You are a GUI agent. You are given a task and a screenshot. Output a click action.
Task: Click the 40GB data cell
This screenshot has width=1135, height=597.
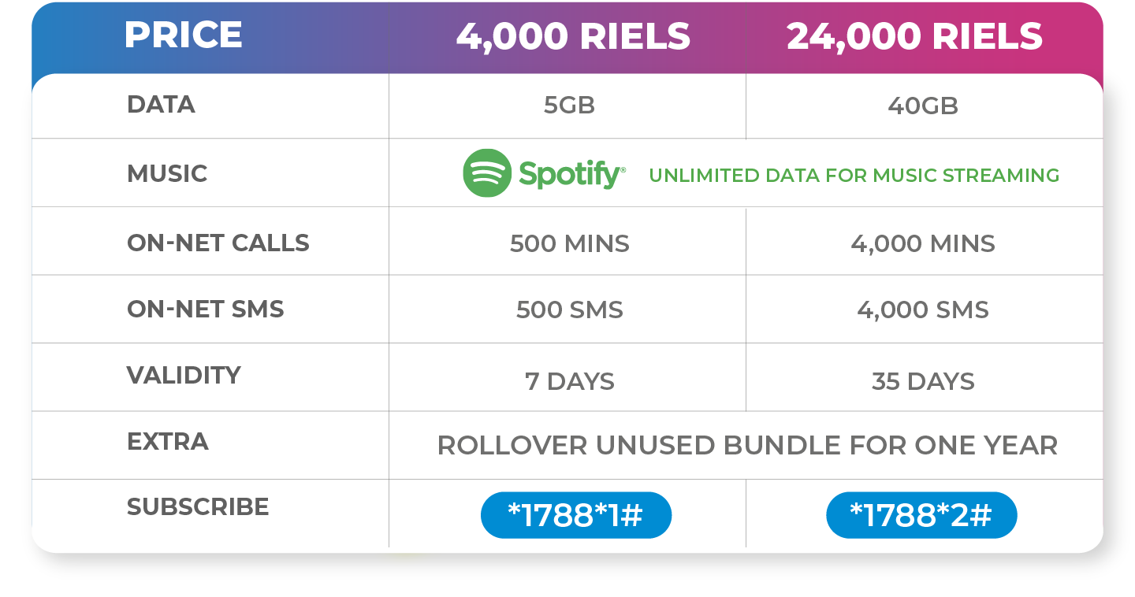click(x=923, y=106)
